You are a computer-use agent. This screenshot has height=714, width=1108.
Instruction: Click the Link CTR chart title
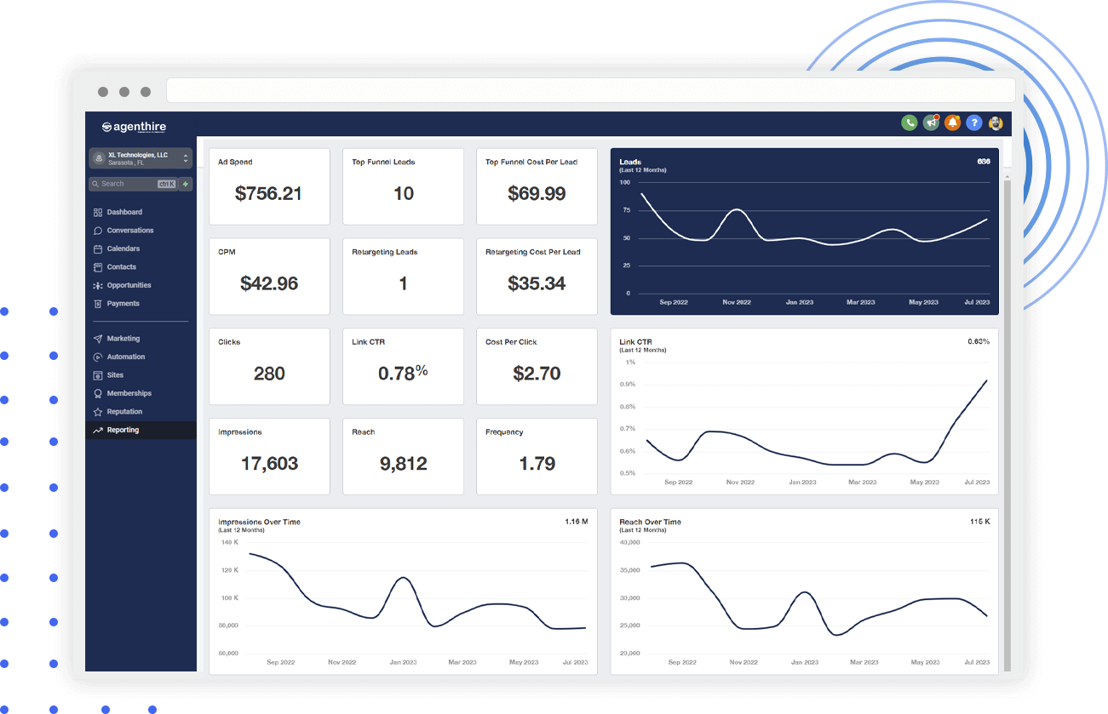point(635,342)
